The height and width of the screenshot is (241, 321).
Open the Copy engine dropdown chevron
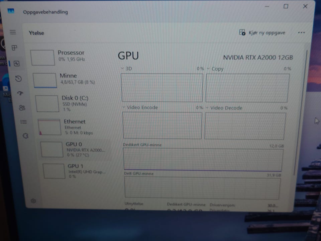208,69
